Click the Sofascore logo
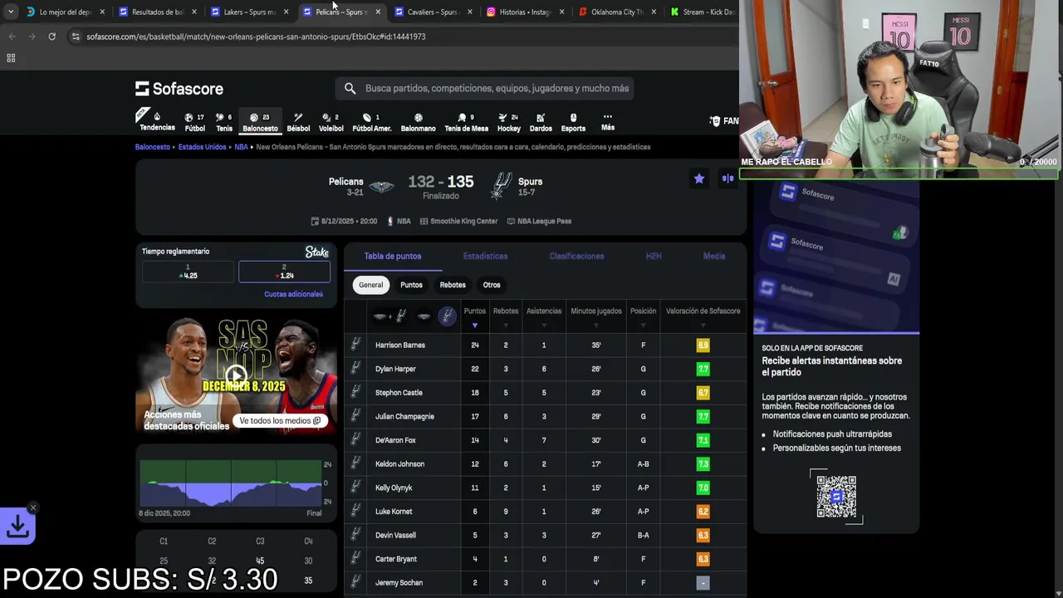The image size is (1063, 598). pyautogui.click(x=179, y=88)
